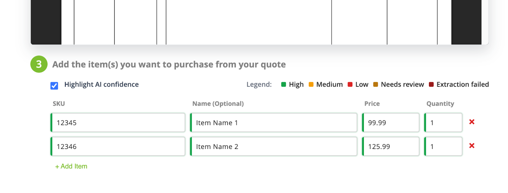The image size is (508, 193).
Task: Focus the price field showing 125.99
Action: (391, 146)
